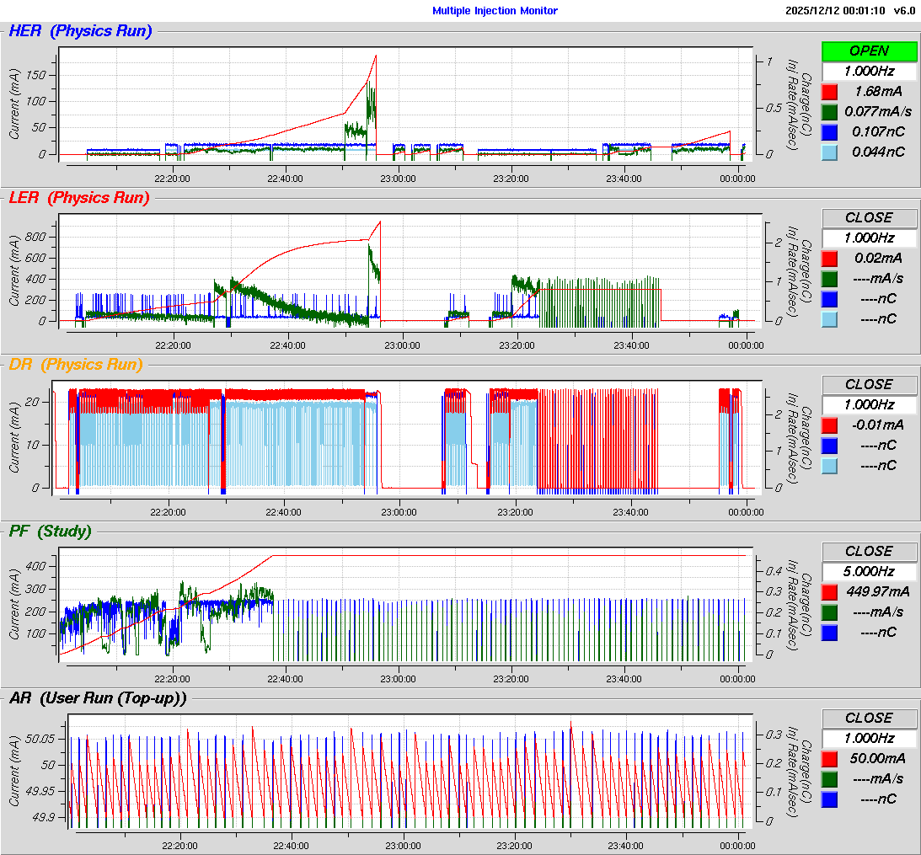Click the AR (User Run (Top-up)) panel title

98,697
